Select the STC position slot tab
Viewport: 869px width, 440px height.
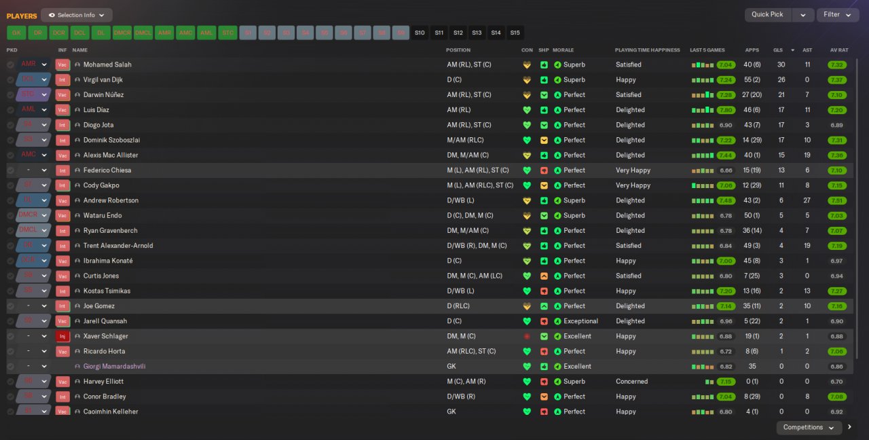[x=227, y=33]
